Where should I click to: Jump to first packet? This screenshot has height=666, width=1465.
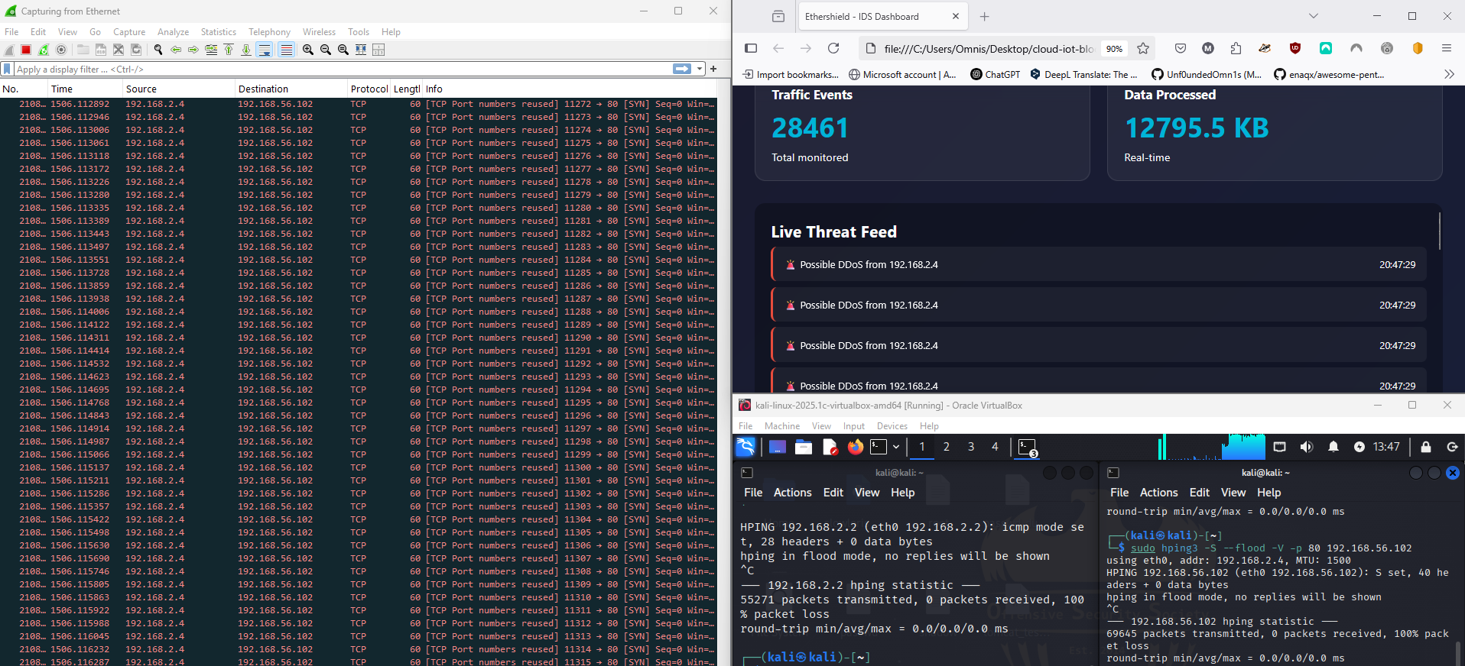click(229, 50)
